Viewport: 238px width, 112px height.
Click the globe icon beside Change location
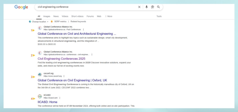click(x=30, y=22)
